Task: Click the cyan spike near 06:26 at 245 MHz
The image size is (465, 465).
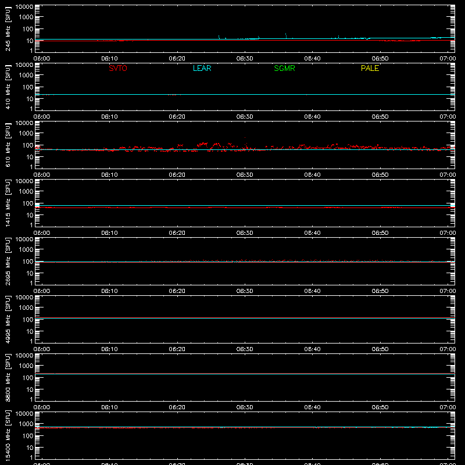Action: pyautogui.click(x=219, y=37)
